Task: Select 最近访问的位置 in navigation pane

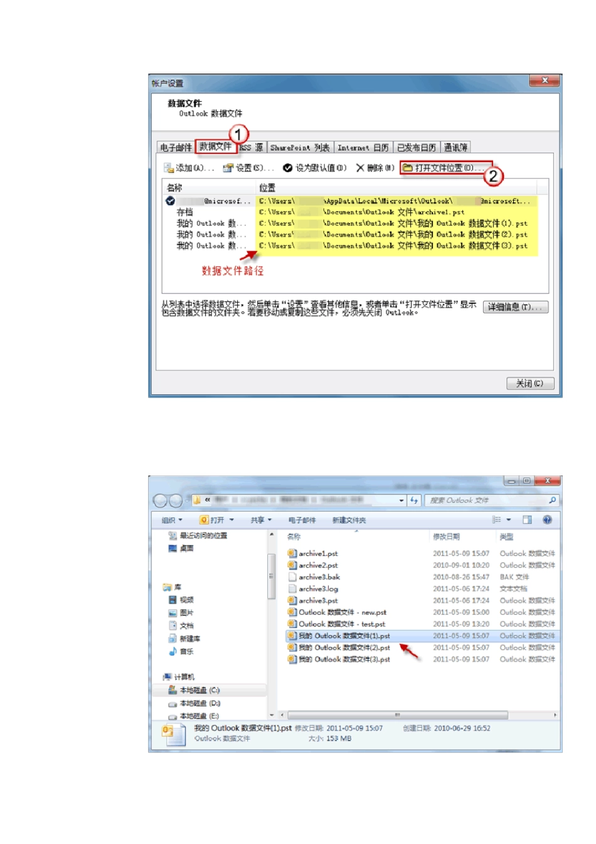Action: (198, 536)
